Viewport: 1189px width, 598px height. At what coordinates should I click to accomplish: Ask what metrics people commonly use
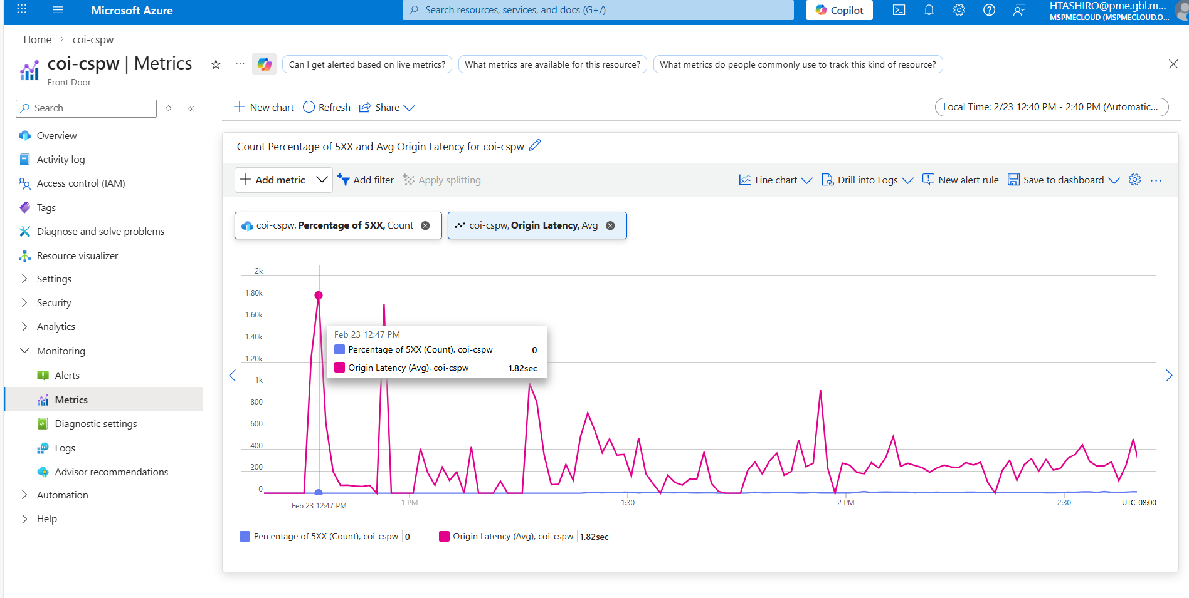798,64
